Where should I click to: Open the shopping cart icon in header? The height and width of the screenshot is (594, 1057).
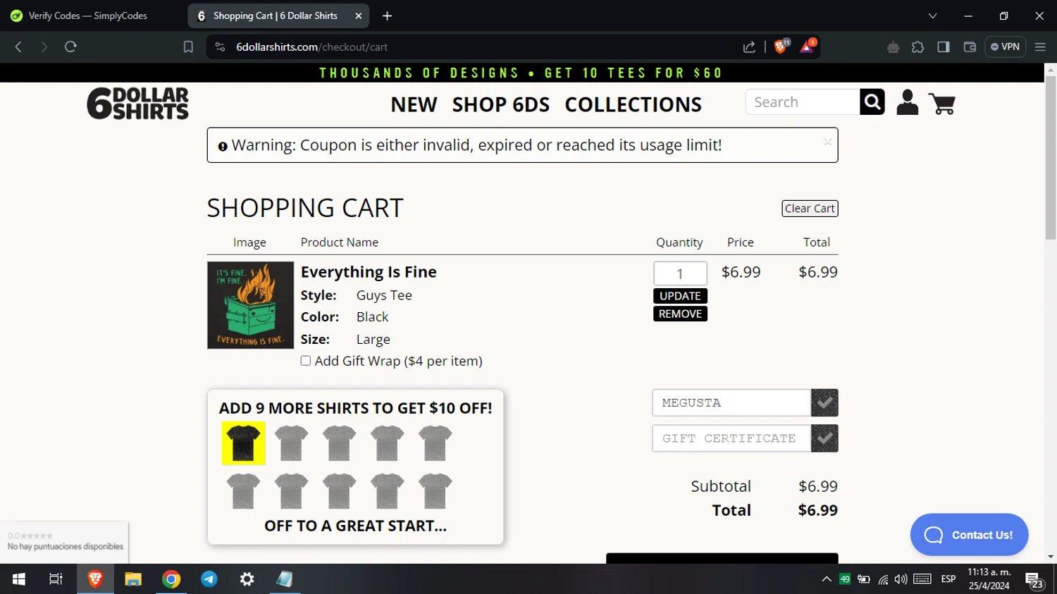coord(942,104)
